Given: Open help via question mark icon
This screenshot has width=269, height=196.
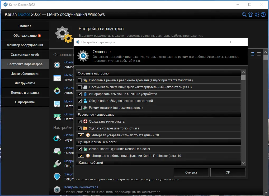Looking at the screenshot, I should tap(263, 15).
